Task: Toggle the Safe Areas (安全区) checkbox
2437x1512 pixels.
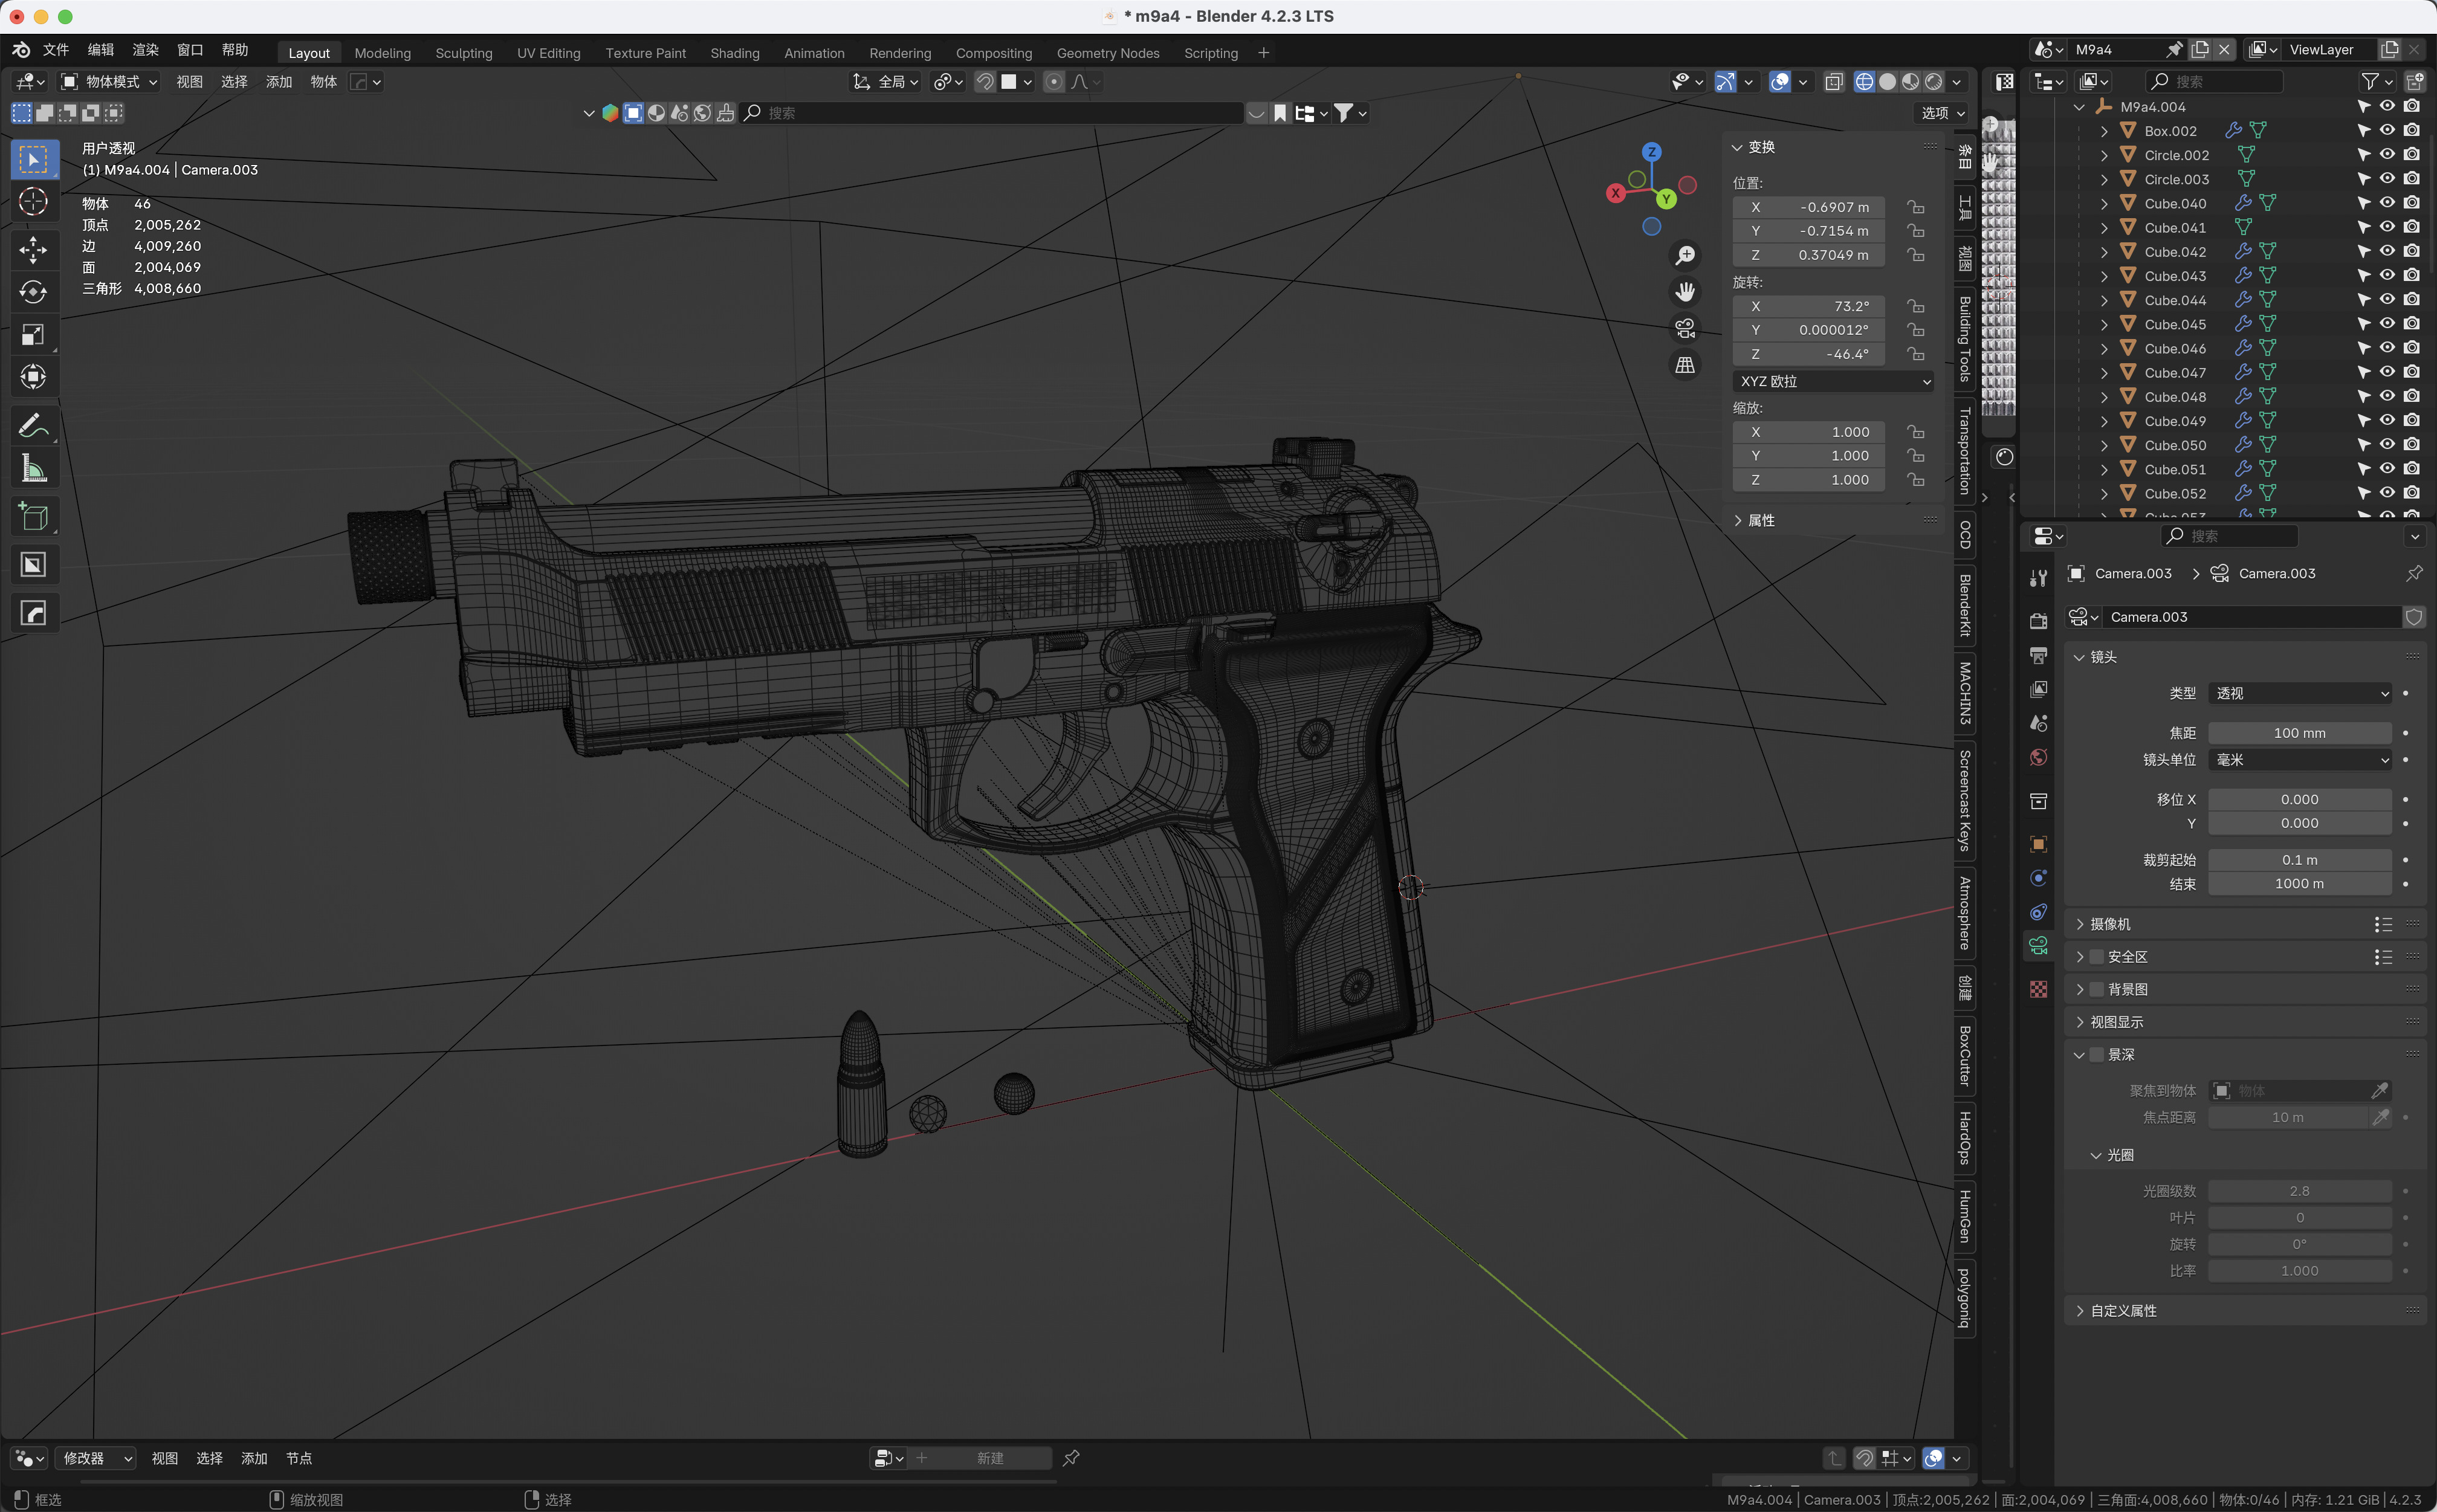Action: pos(2097,957)
